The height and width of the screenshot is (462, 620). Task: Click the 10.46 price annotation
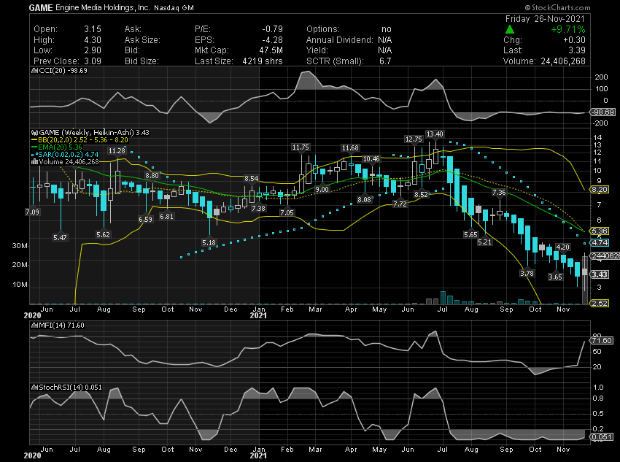[x=371, y=159]
